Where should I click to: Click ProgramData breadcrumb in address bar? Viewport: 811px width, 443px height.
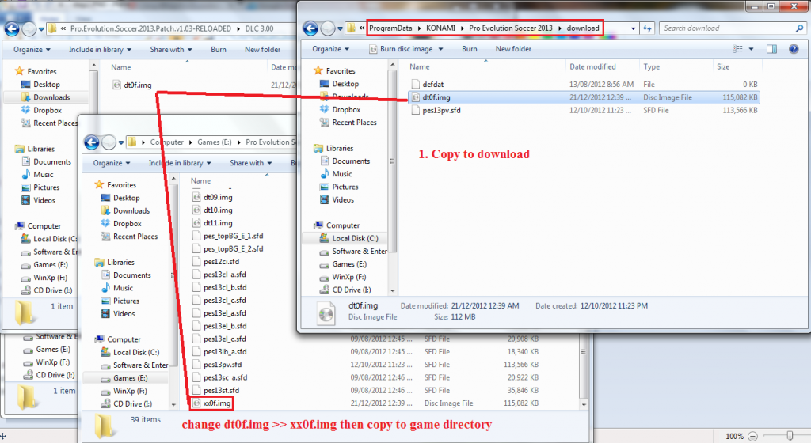(390, 28)
